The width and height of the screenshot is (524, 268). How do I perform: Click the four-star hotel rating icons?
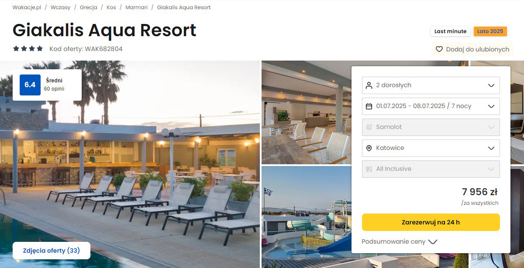28,49
